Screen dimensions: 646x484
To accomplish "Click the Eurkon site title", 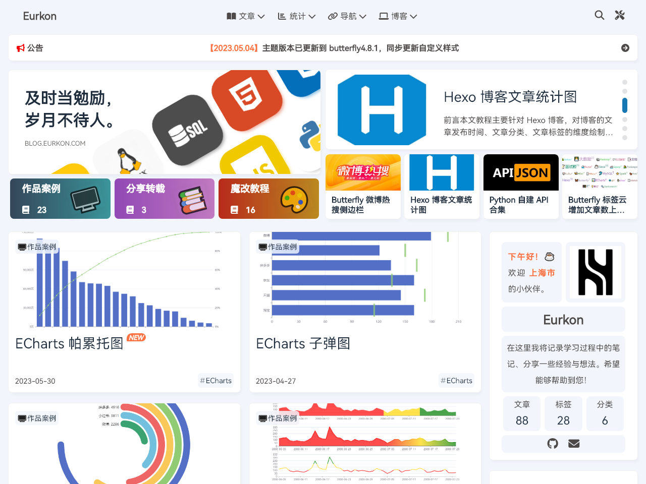I will click(40, 16).
